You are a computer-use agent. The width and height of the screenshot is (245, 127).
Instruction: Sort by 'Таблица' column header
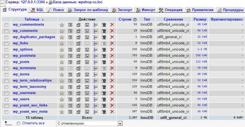pos(32,19)
